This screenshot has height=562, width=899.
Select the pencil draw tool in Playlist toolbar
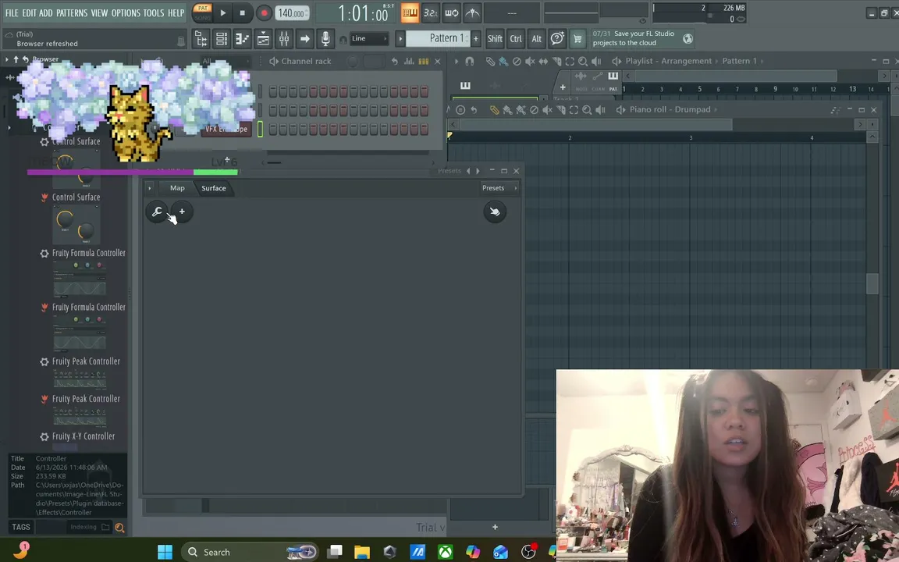[x=490, y=61]
